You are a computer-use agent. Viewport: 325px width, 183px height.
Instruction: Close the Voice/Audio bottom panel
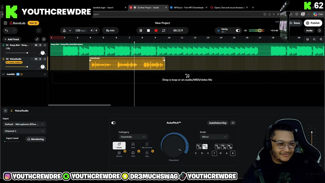click(x=5, y=111)
